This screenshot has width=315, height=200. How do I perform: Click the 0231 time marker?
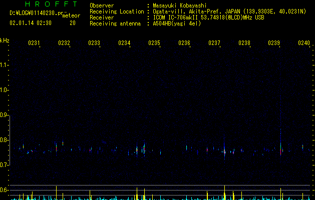34,42
